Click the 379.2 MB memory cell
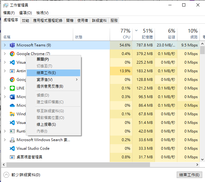The image size is (205, 182). [x=144, y=54]
